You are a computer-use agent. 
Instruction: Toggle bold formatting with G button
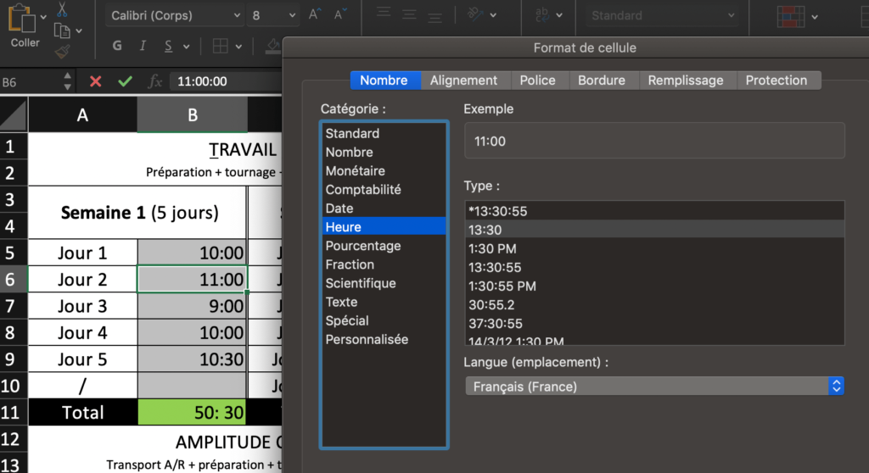point(117,46)
